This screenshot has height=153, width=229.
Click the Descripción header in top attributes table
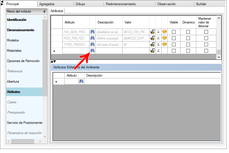[x=109, y=22]
